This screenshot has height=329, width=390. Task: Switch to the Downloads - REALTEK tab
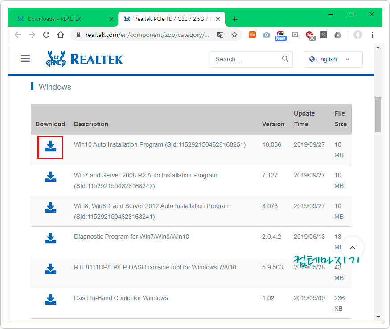[x=62, y=19]
